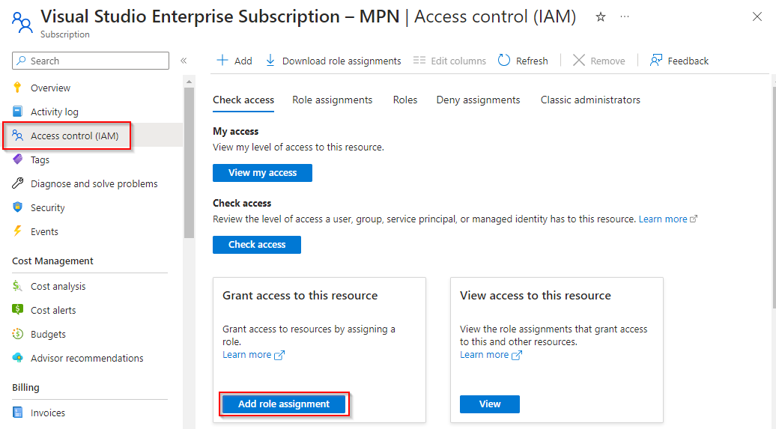Refresh the access control list
The width and height of the screenshot is (776, 429).
click(x=523, y=61)
